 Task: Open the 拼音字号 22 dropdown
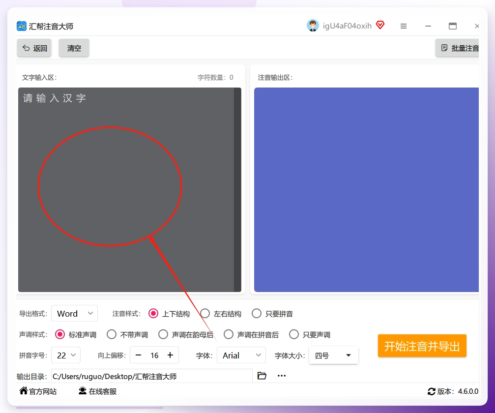(x=66, y=355)
